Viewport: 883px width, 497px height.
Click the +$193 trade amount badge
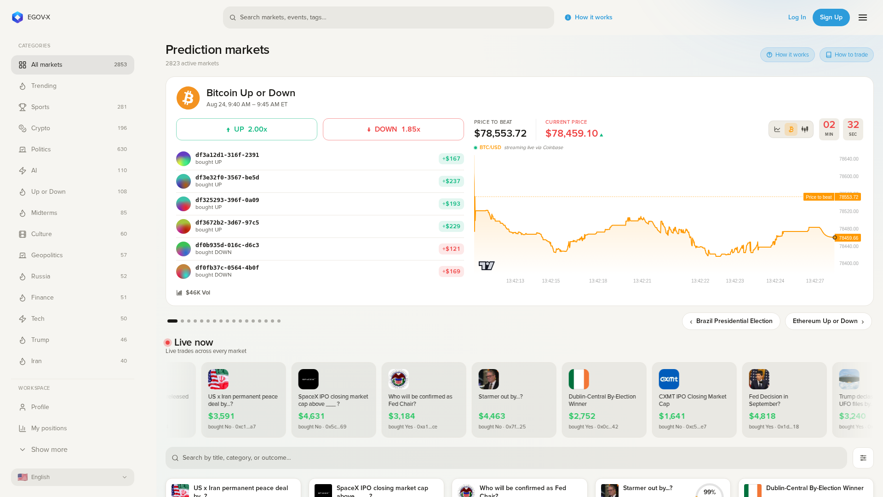click(x=451, y=204)
